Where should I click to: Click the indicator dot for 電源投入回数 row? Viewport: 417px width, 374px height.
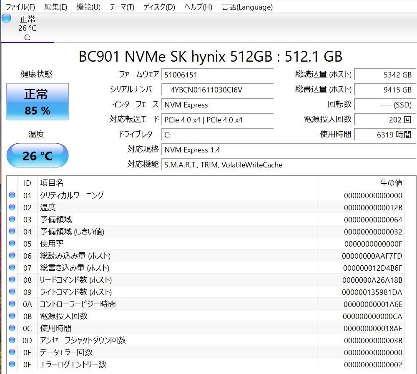pos(13,316)
